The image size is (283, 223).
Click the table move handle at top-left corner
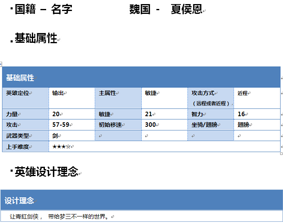pyautogui.click(x=1, y=64)
